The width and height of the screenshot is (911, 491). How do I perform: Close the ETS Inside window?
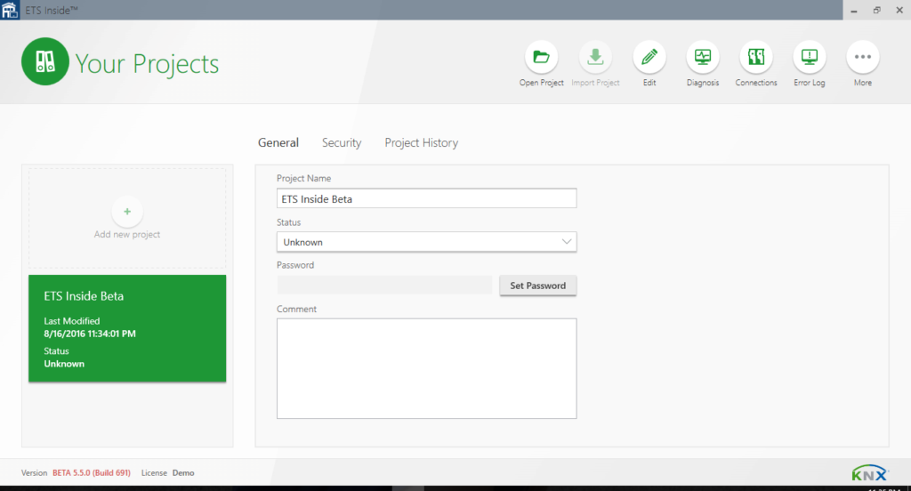[x=899, y=10]
